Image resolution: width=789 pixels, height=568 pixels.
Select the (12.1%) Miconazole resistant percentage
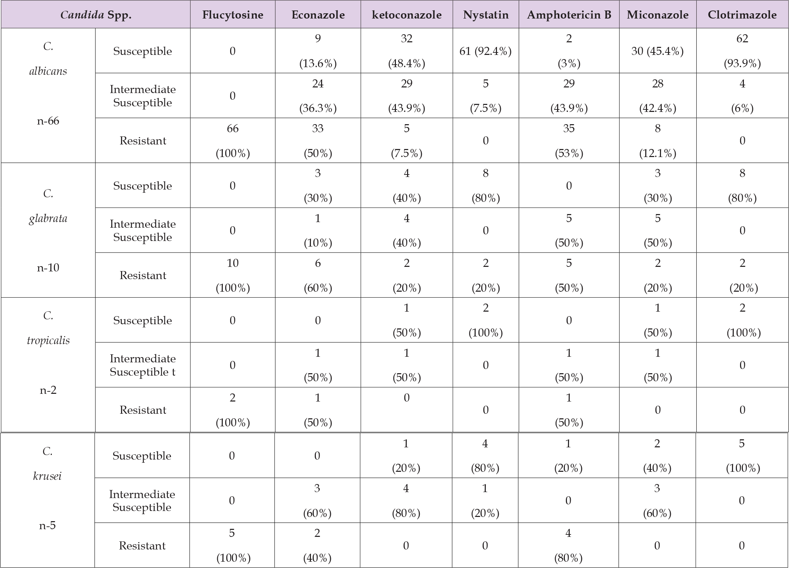pos(657,153)
